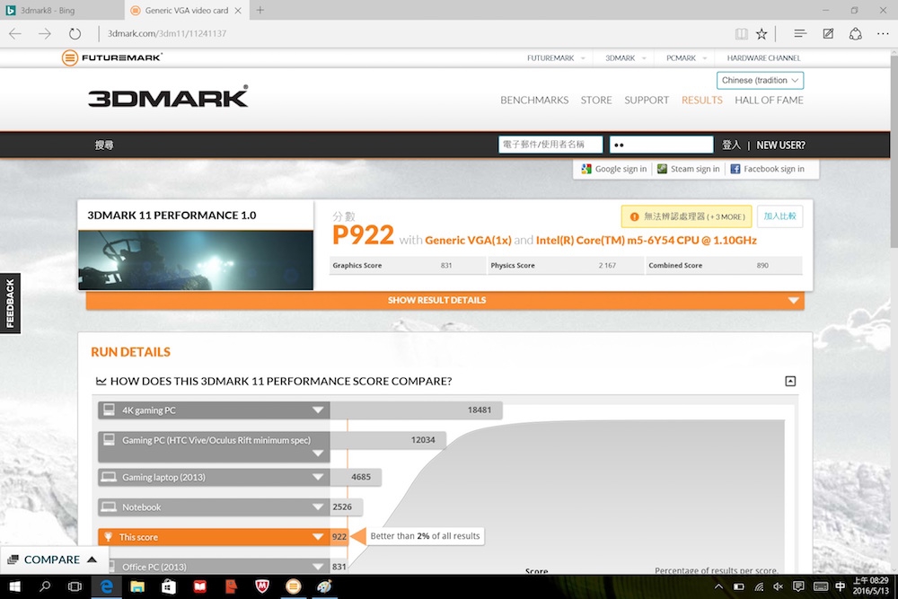Click the Futuremark logo

111,57
